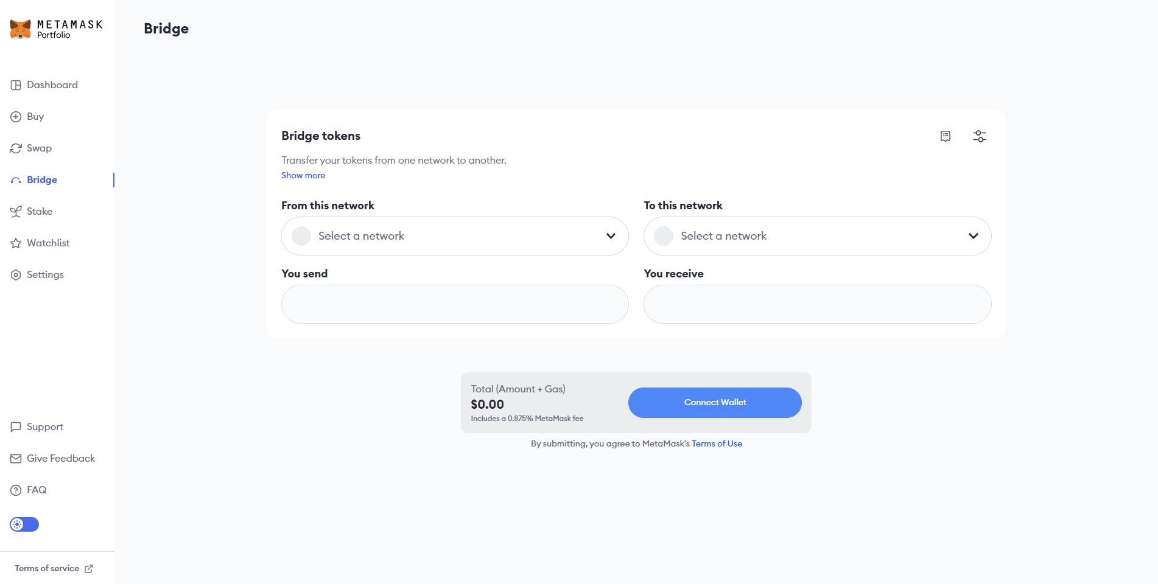Expand From network via chevron arrow

(611, 236)
